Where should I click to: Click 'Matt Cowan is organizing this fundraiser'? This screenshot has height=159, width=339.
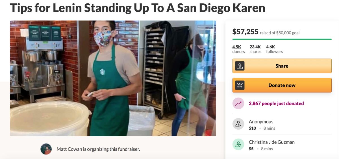[98, 149]
